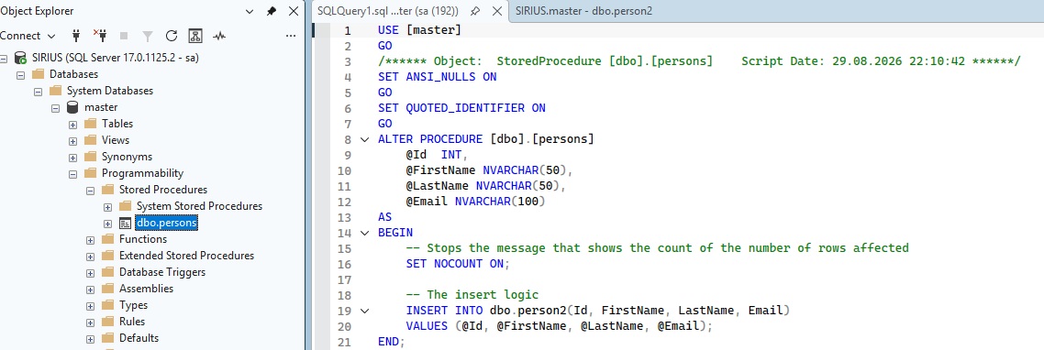Expand the Functions node
The height and width of the screenshot is (350, 1044).
pyautogui.click(x=91, y=239)
